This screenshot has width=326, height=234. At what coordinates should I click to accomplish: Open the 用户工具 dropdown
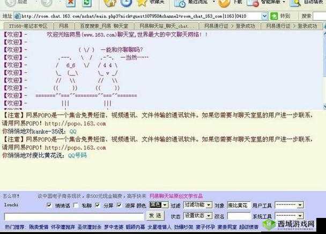300,205
